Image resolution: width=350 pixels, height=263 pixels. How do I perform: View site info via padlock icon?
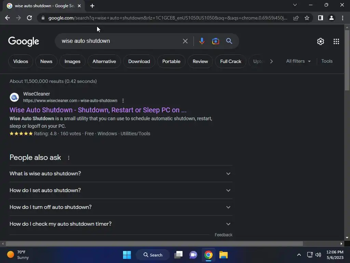click(43, 18)
